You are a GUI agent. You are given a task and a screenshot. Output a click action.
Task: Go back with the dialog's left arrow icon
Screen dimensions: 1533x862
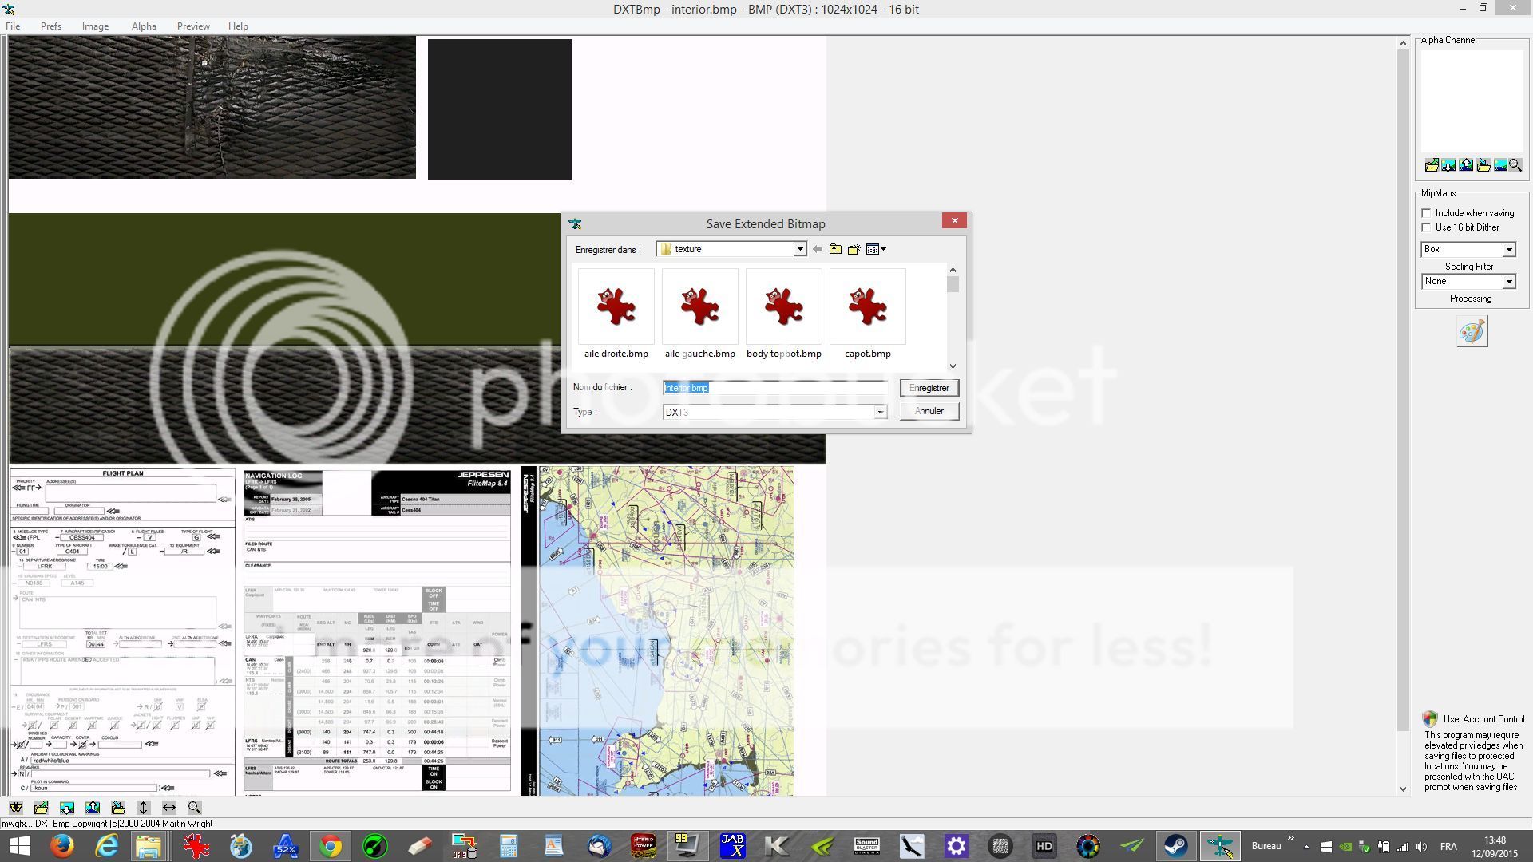point(818,250)
